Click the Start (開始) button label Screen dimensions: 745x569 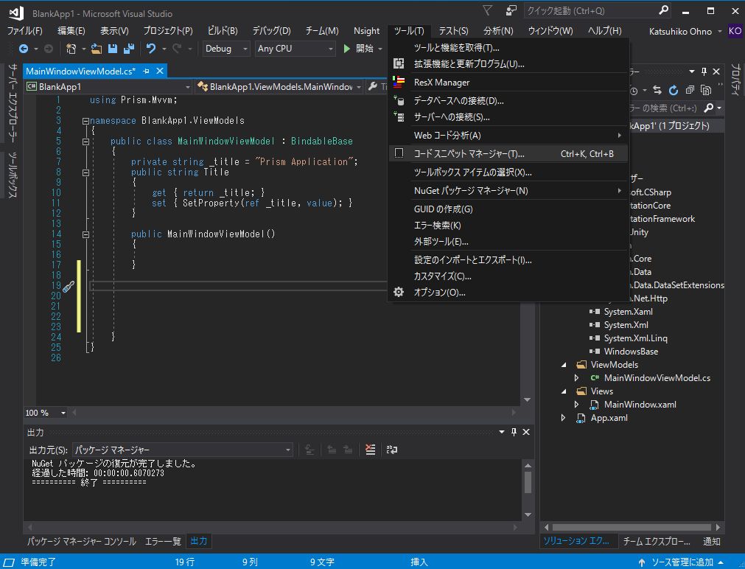click(x=365, y=49)
